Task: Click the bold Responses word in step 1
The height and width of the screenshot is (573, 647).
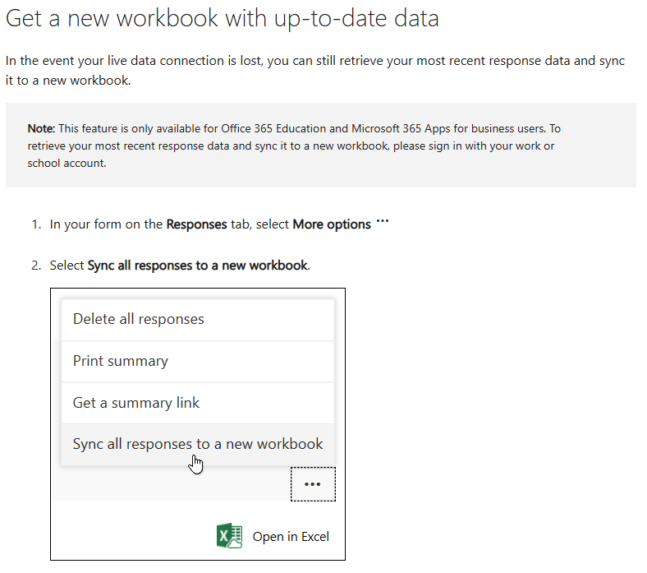Action: point(196,224)
